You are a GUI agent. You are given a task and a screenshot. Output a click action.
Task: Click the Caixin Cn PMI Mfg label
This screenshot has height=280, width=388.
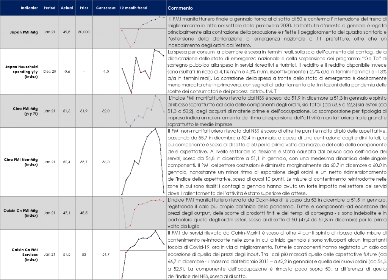tap(23, 213)
